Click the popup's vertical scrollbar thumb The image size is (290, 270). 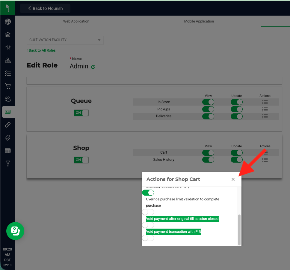coord(239,230)
